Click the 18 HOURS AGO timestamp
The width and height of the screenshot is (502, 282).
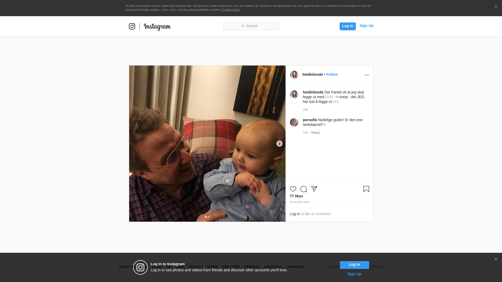(300, 202)
